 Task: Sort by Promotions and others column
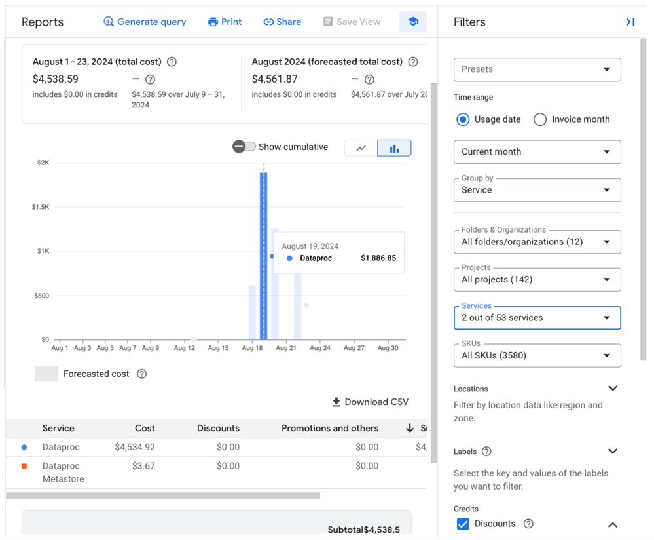point(330,428)
